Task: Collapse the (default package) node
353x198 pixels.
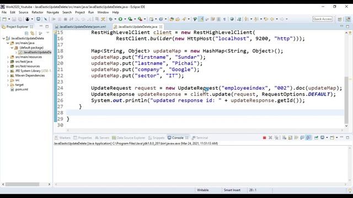Action: pyautogui.click(x=12, y=48)
